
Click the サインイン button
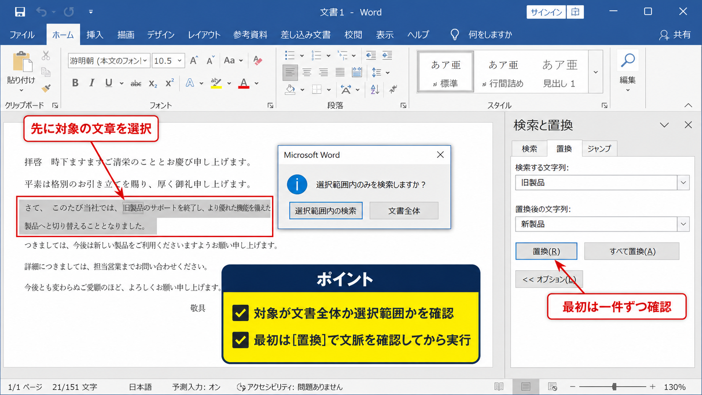(x=546, y=12)
